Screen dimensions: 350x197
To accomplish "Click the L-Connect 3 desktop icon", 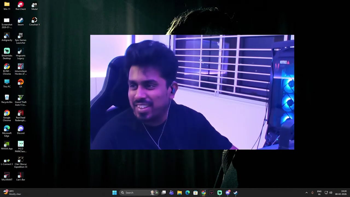I will point(7,161).
